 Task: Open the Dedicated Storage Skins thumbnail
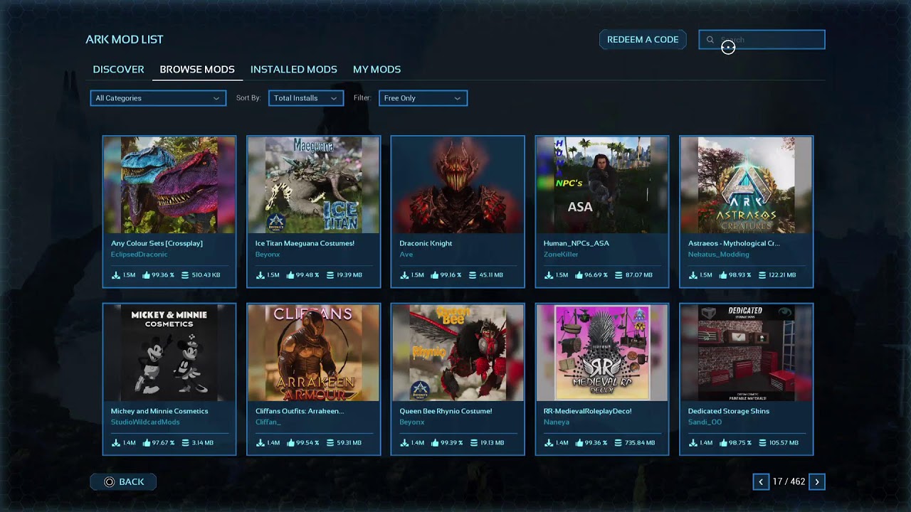pos(747,353)
